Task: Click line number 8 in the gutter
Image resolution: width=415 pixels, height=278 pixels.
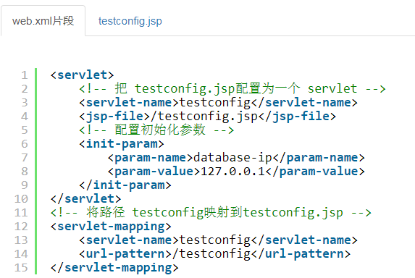Action: [x=25, y=172]
